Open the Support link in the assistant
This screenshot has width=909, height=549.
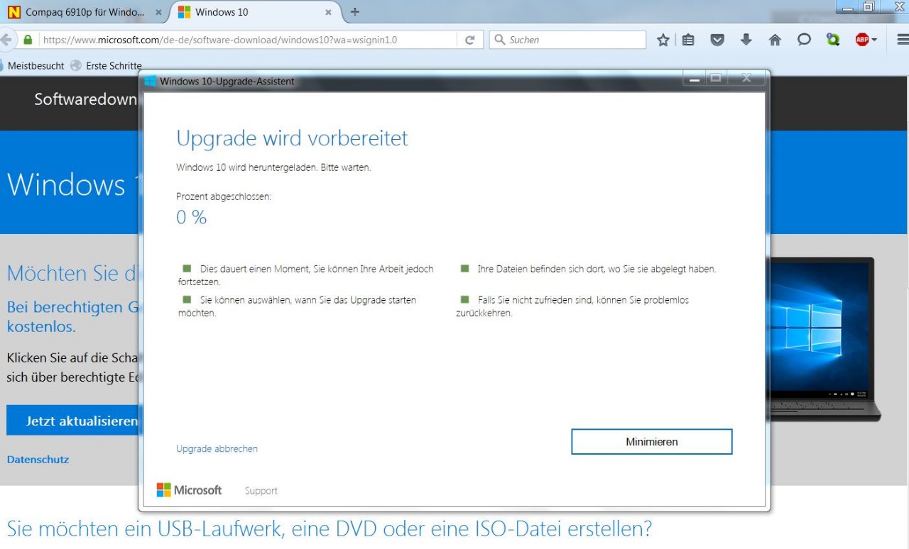pyautogui.click(x=261, y=491)
